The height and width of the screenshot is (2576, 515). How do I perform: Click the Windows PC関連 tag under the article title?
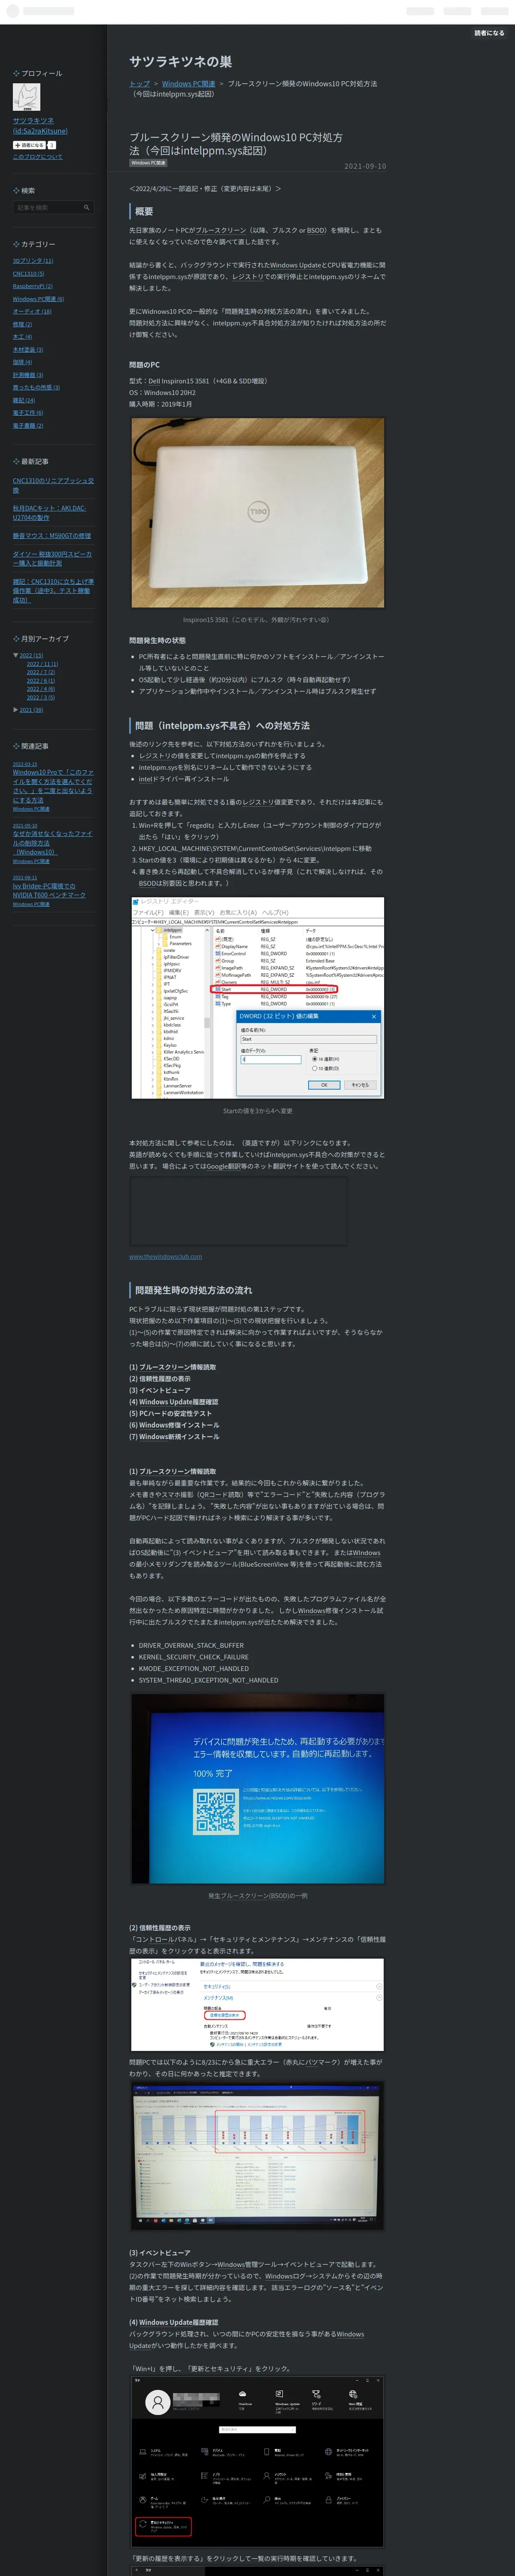pyautogui.click(x=148, y=163)
